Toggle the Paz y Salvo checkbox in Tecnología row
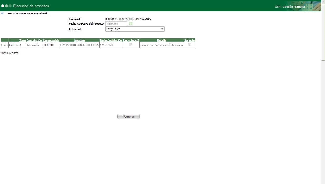 pyautogui.click(x=131, y=45)
